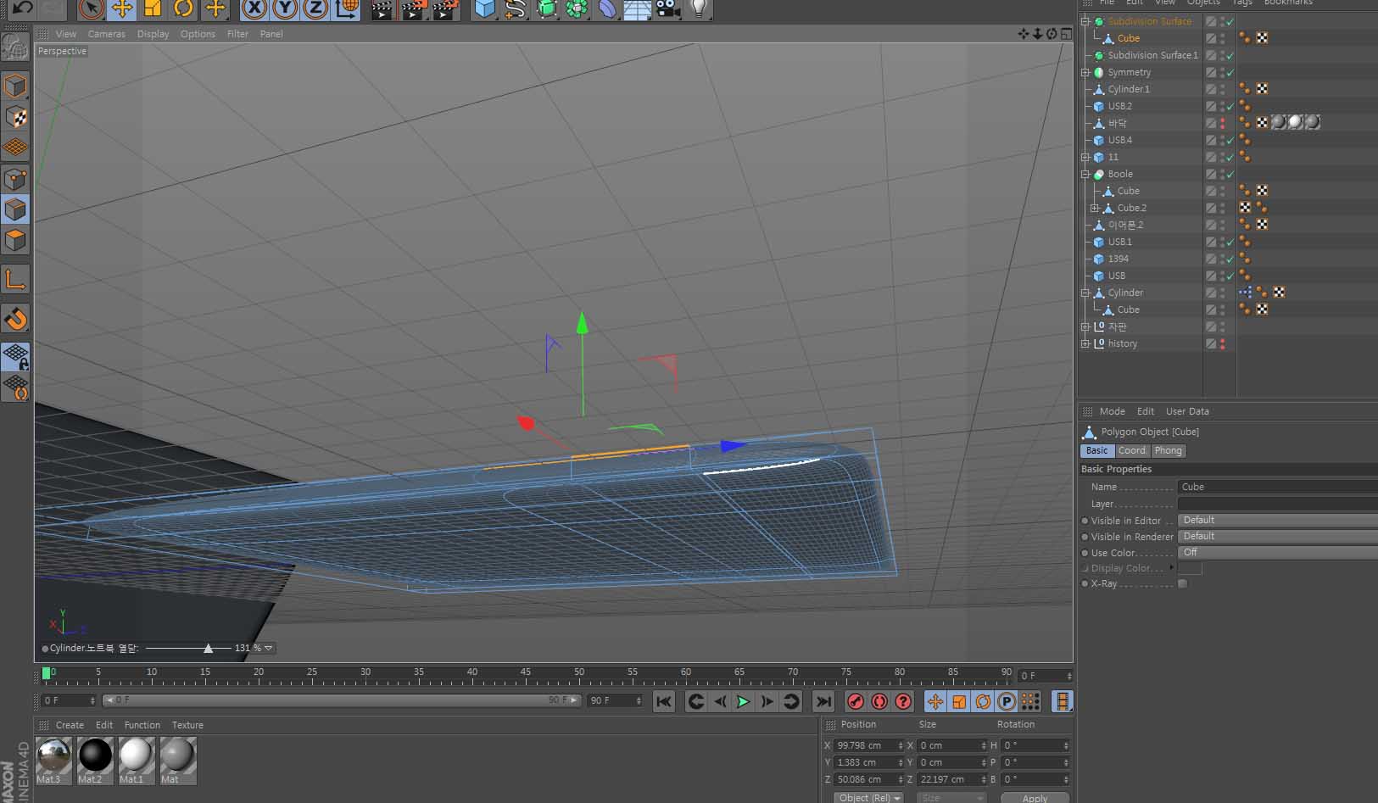Collapse the Boole object tree

pyautogui.click(x=1085, y=174)
